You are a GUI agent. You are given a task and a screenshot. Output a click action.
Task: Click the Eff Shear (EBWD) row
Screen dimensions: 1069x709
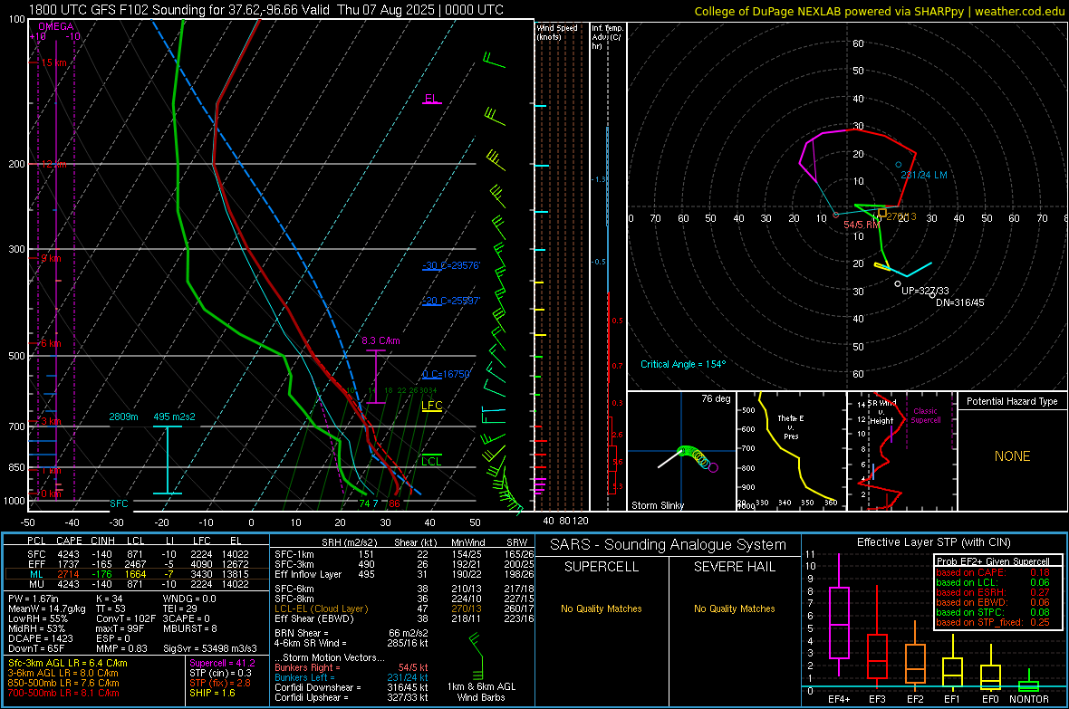coord(404,619)
